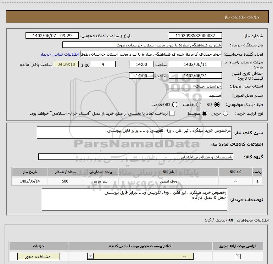This screenshot has width=273, height=264.
Task: Click the جزئیات اطلاعات نیاز header title
Action: (241, 17)
